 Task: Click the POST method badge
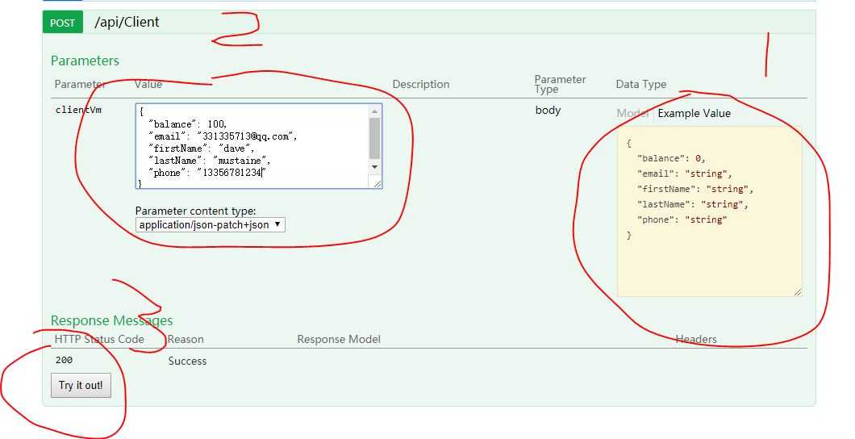[63, 23]
